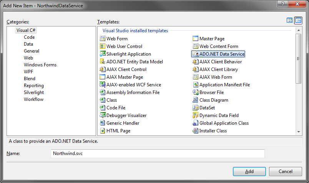The width and height of the screenshot is (309, 183).
Task: Pick the Dynamic Data Field icon
Action: coord(196,115)
